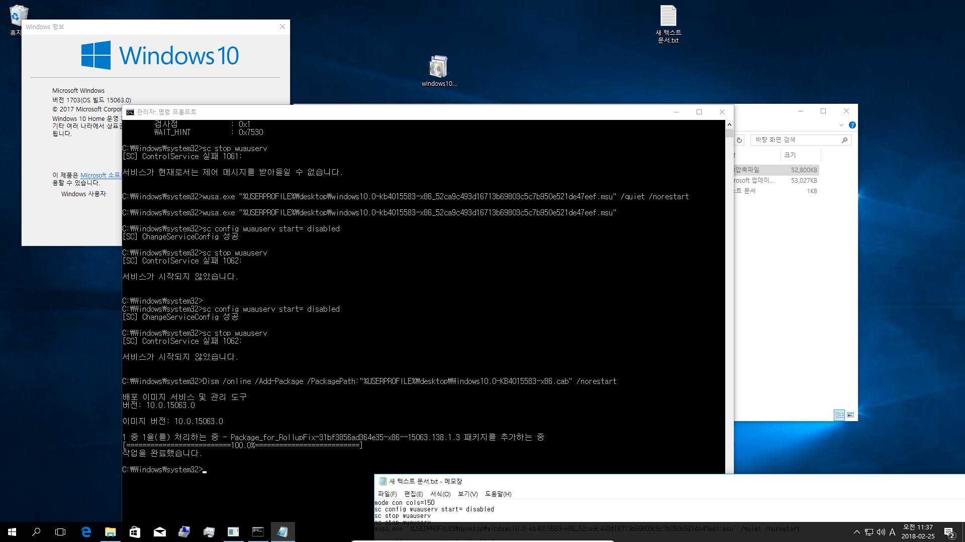Close the File Explorer window
Image resolution: width=965 pixels, height=542 pixels.
[x=846, y=111]
